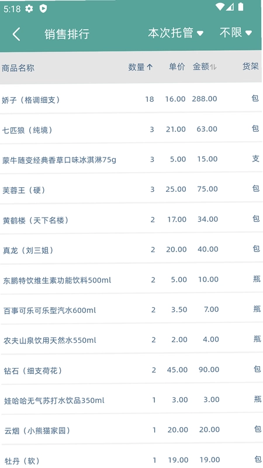Select 百事可乐可乐型汽水600ml row
263x468 pixels.
pyautogui.click(x=131, y=310)
